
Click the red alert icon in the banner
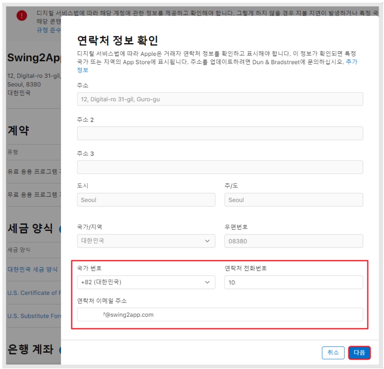pyautogui.click(x=22, y=16)
